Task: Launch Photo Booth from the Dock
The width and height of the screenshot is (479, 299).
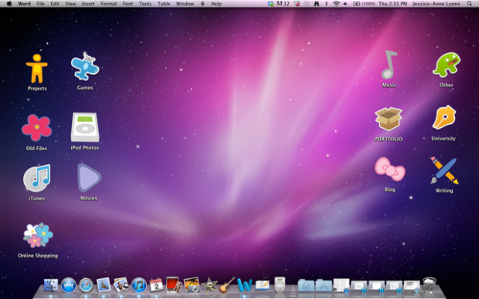Action: (x=174, y=284)
